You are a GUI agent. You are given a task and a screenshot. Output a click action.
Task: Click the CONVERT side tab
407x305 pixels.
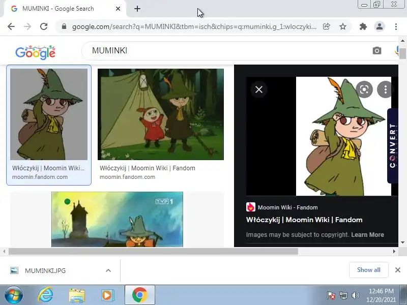coord(392,146)
